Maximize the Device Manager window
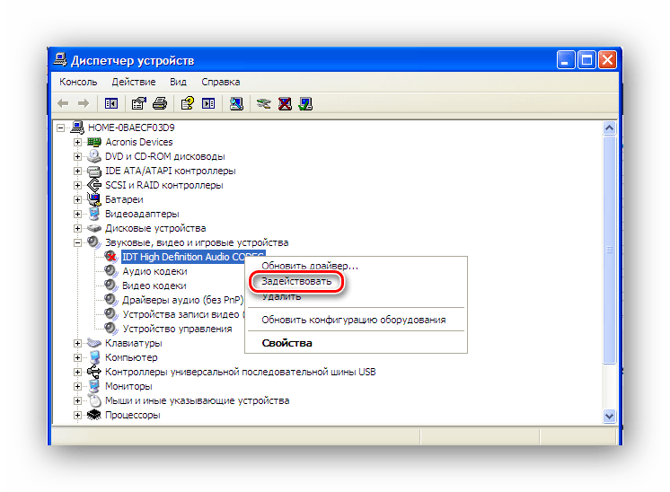Image resolution: width=670 pixels, height=492 pixels. [x=586, y=60]
